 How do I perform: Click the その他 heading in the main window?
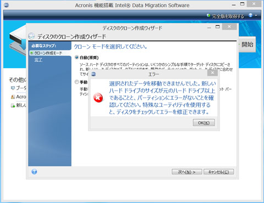(18, 80)
